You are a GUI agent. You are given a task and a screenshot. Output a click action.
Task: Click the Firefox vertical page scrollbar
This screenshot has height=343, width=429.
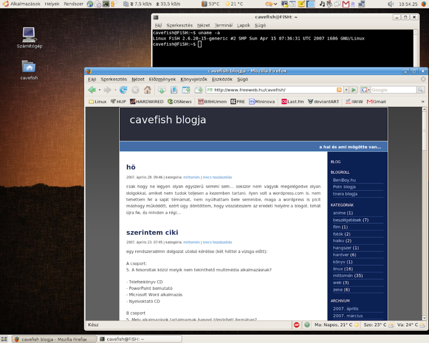pyautogui.click(x=424, y=209)
